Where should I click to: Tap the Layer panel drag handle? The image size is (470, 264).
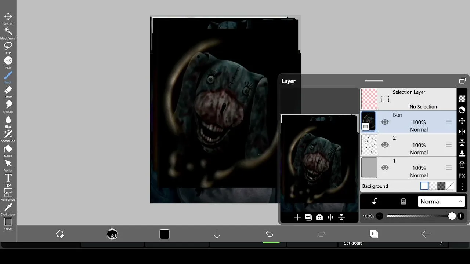(374, 81)
